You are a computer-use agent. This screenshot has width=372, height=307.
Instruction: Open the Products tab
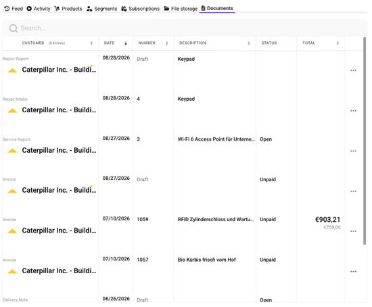tap(68, 9)
